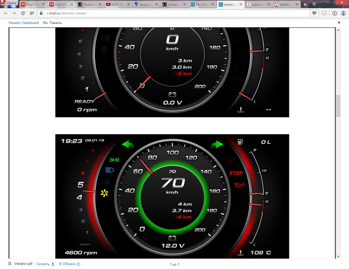Open the downloads icon in the toolbar
Viewport: 349px width, 269px height.
pyautogui.click(x=335, y=13)
